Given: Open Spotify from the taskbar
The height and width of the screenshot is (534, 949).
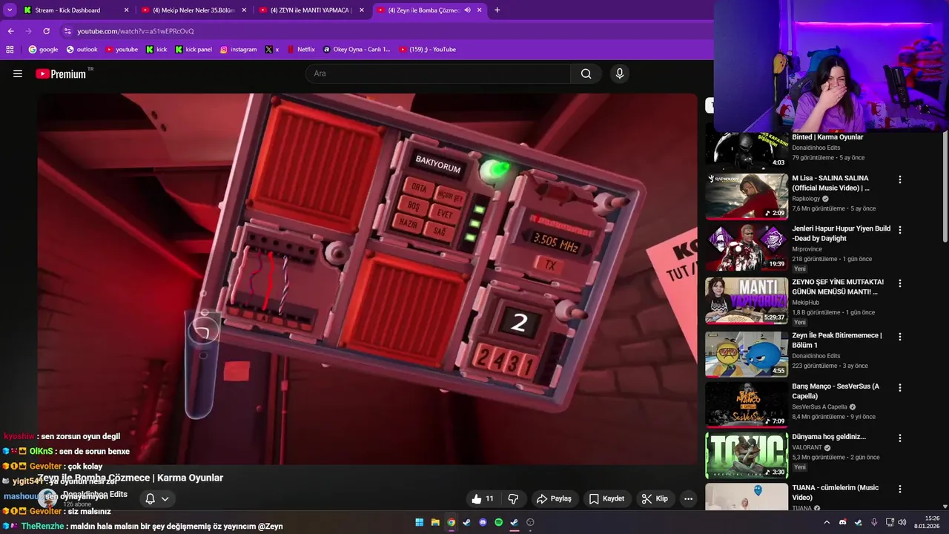Looking at the screenshot, I should pos(498,522).
